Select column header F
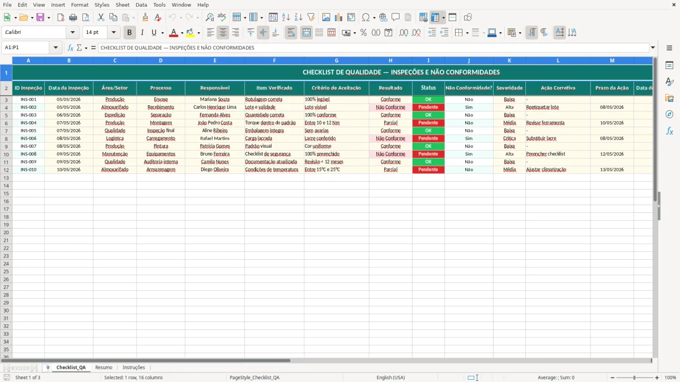Screen dimensions: 680x382 tap(274, 60)
